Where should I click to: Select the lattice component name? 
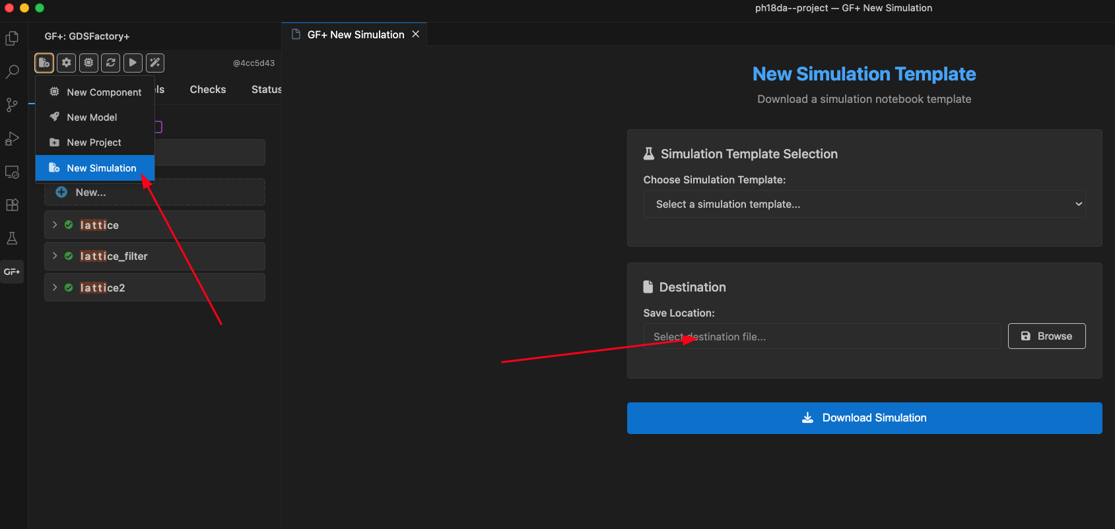click(x=100, y=225)
